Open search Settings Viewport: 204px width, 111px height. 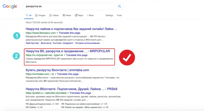point(109,15)
